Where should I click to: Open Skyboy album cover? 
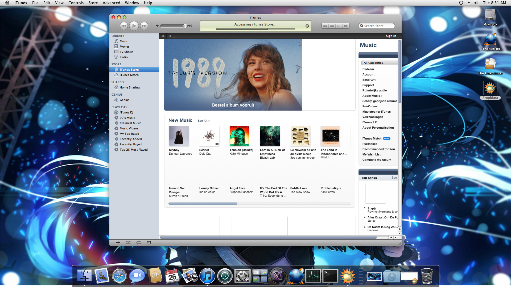click(x=179, y=136)
